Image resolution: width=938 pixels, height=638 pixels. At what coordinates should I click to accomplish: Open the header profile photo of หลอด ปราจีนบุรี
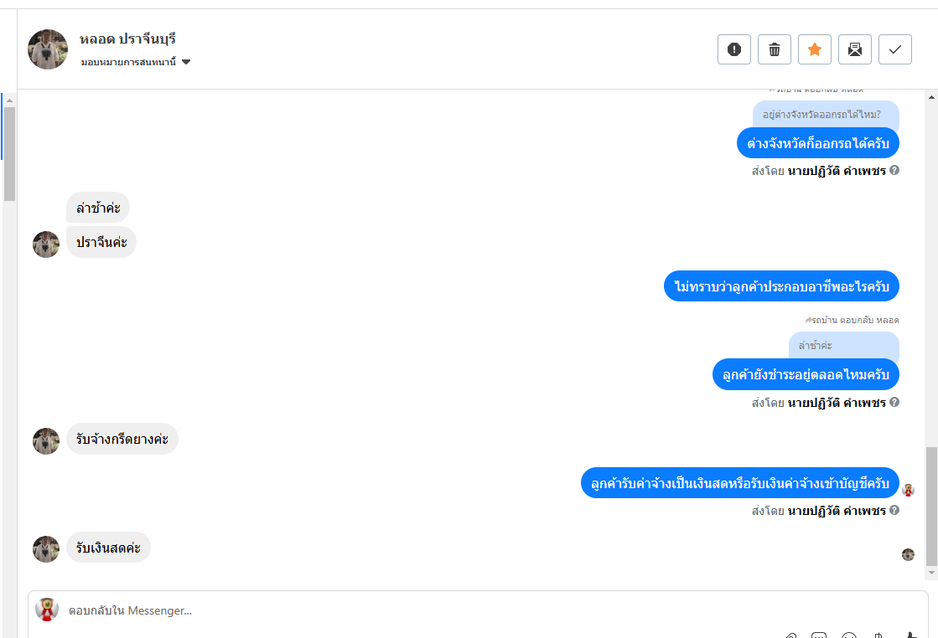click(x=48, y=49)
